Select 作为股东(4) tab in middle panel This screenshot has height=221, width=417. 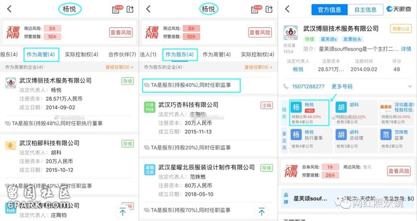(180, 55)
